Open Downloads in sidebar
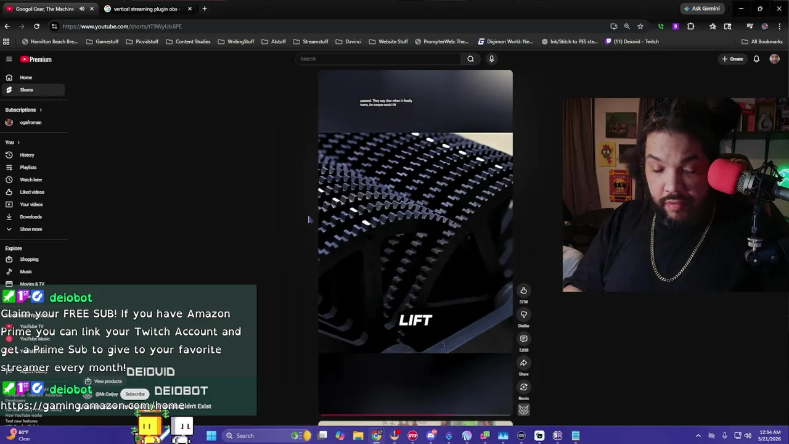The height and width of the screenshot is (444, 789). tap(32, 216)
